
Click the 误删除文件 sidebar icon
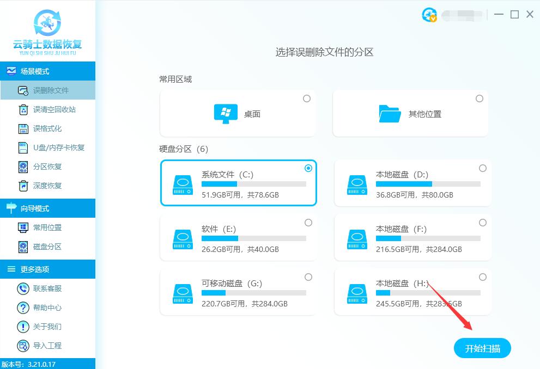point(23,90)
